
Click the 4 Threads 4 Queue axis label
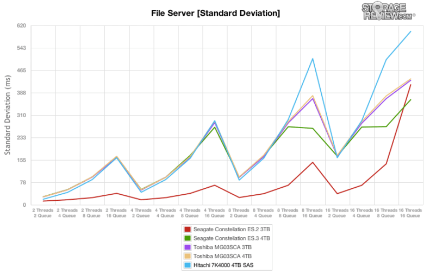(x=165, y=213)
